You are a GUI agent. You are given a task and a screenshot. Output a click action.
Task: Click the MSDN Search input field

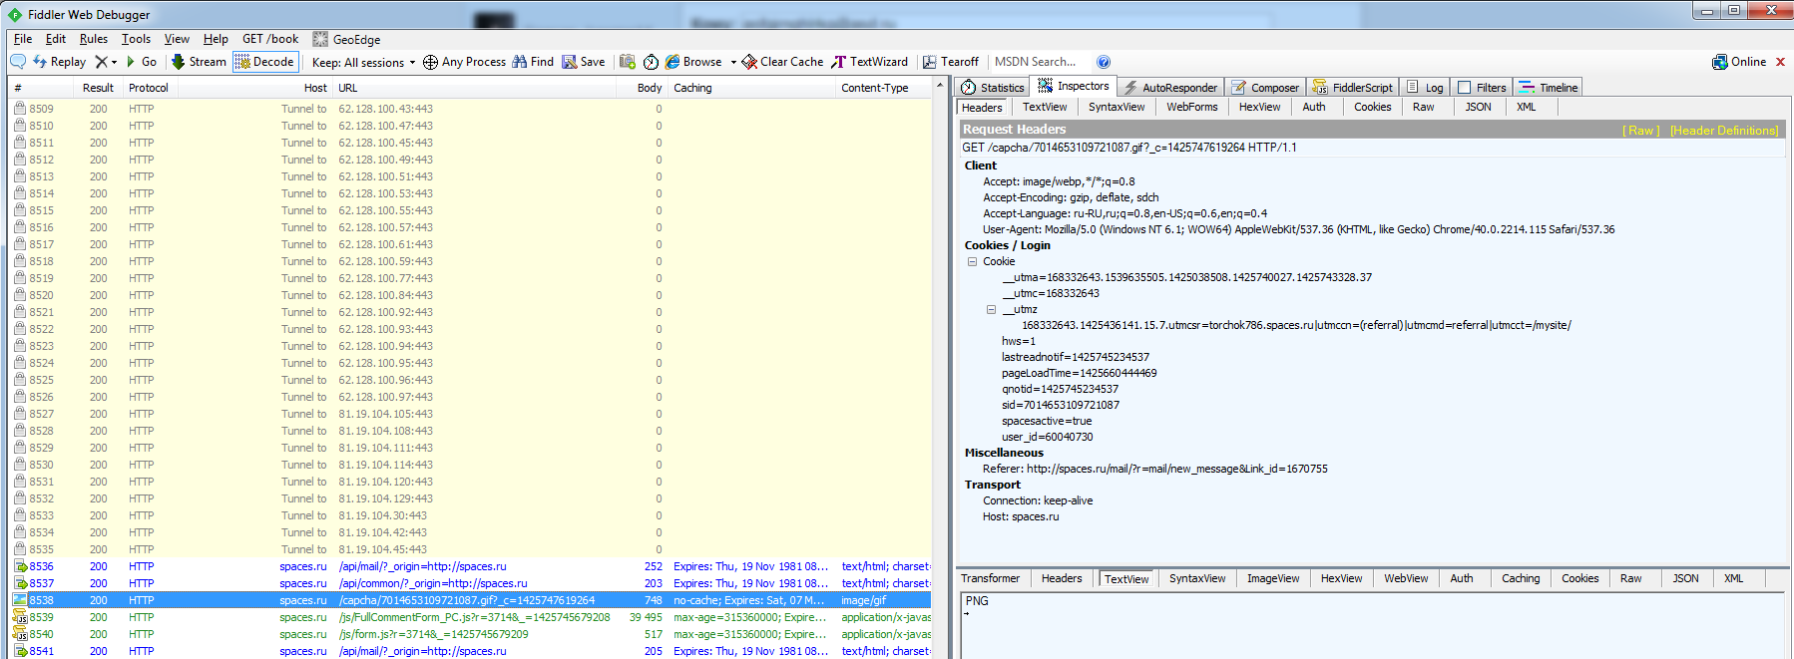1040,62
